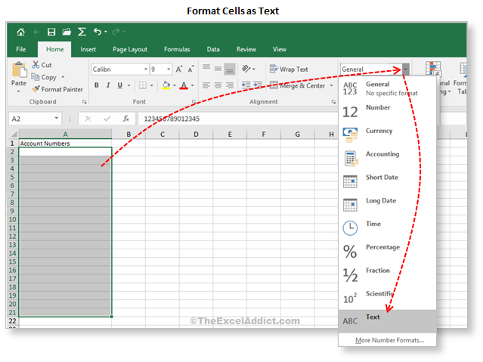Image resolution: width=483 pixels, height=362 pixels.
Task: Open the File tab
Action: click(x=21, y=49)
